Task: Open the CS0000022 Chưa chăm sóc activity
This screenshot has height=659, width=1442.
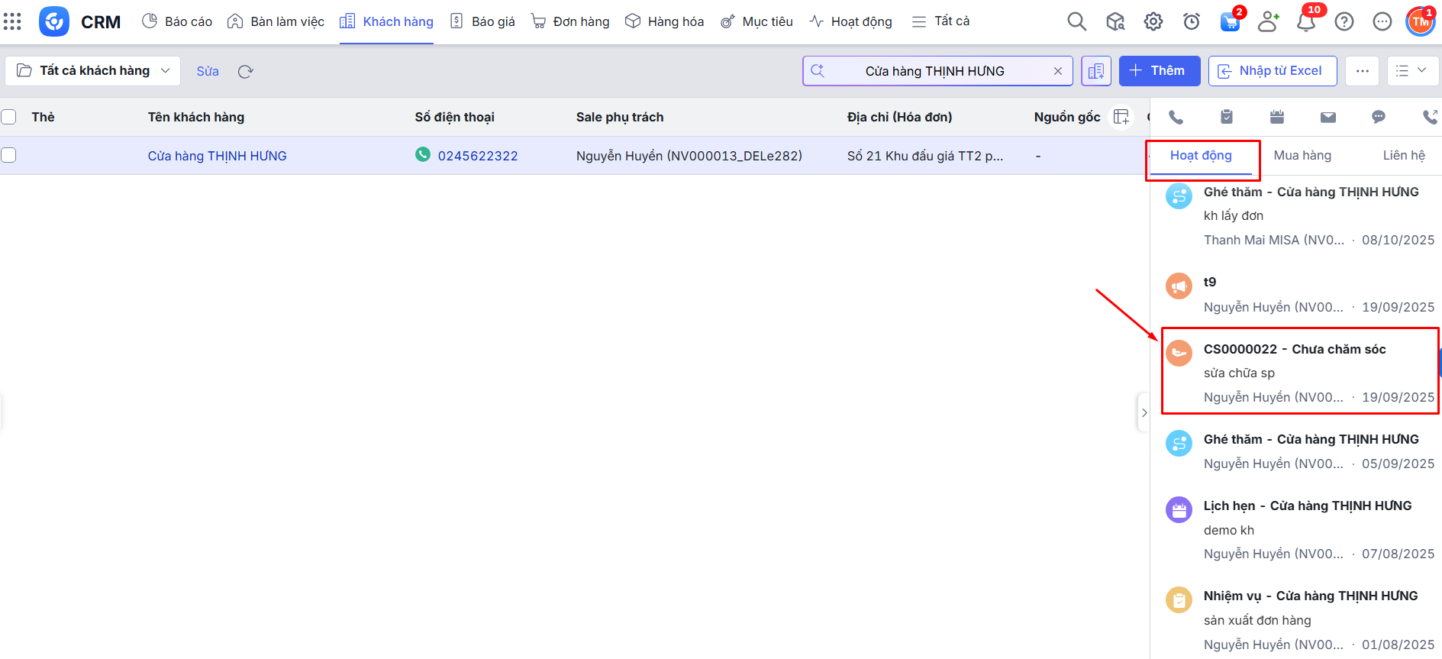Action: coord(1295,350)
